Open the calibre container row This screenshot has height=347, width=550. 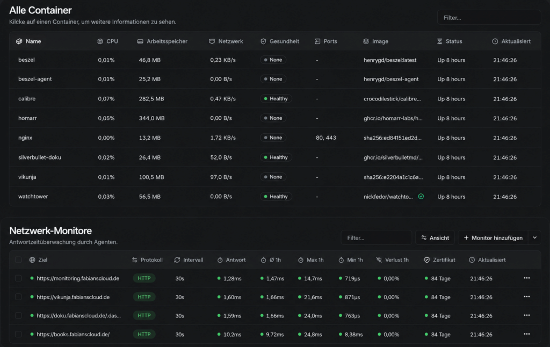[x=275, y=99]
